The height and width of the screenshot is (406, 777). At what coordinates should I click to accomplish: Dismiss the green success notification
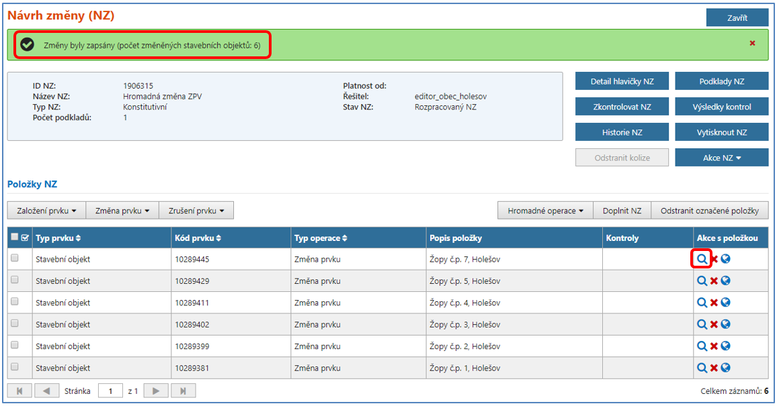coord(752,44)
